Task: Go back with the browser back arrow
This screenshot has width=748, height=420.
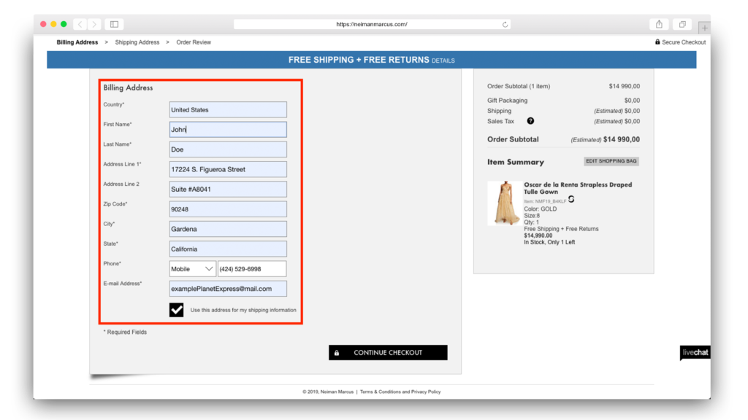Action: pyautogui.click(x=80, y=24)
